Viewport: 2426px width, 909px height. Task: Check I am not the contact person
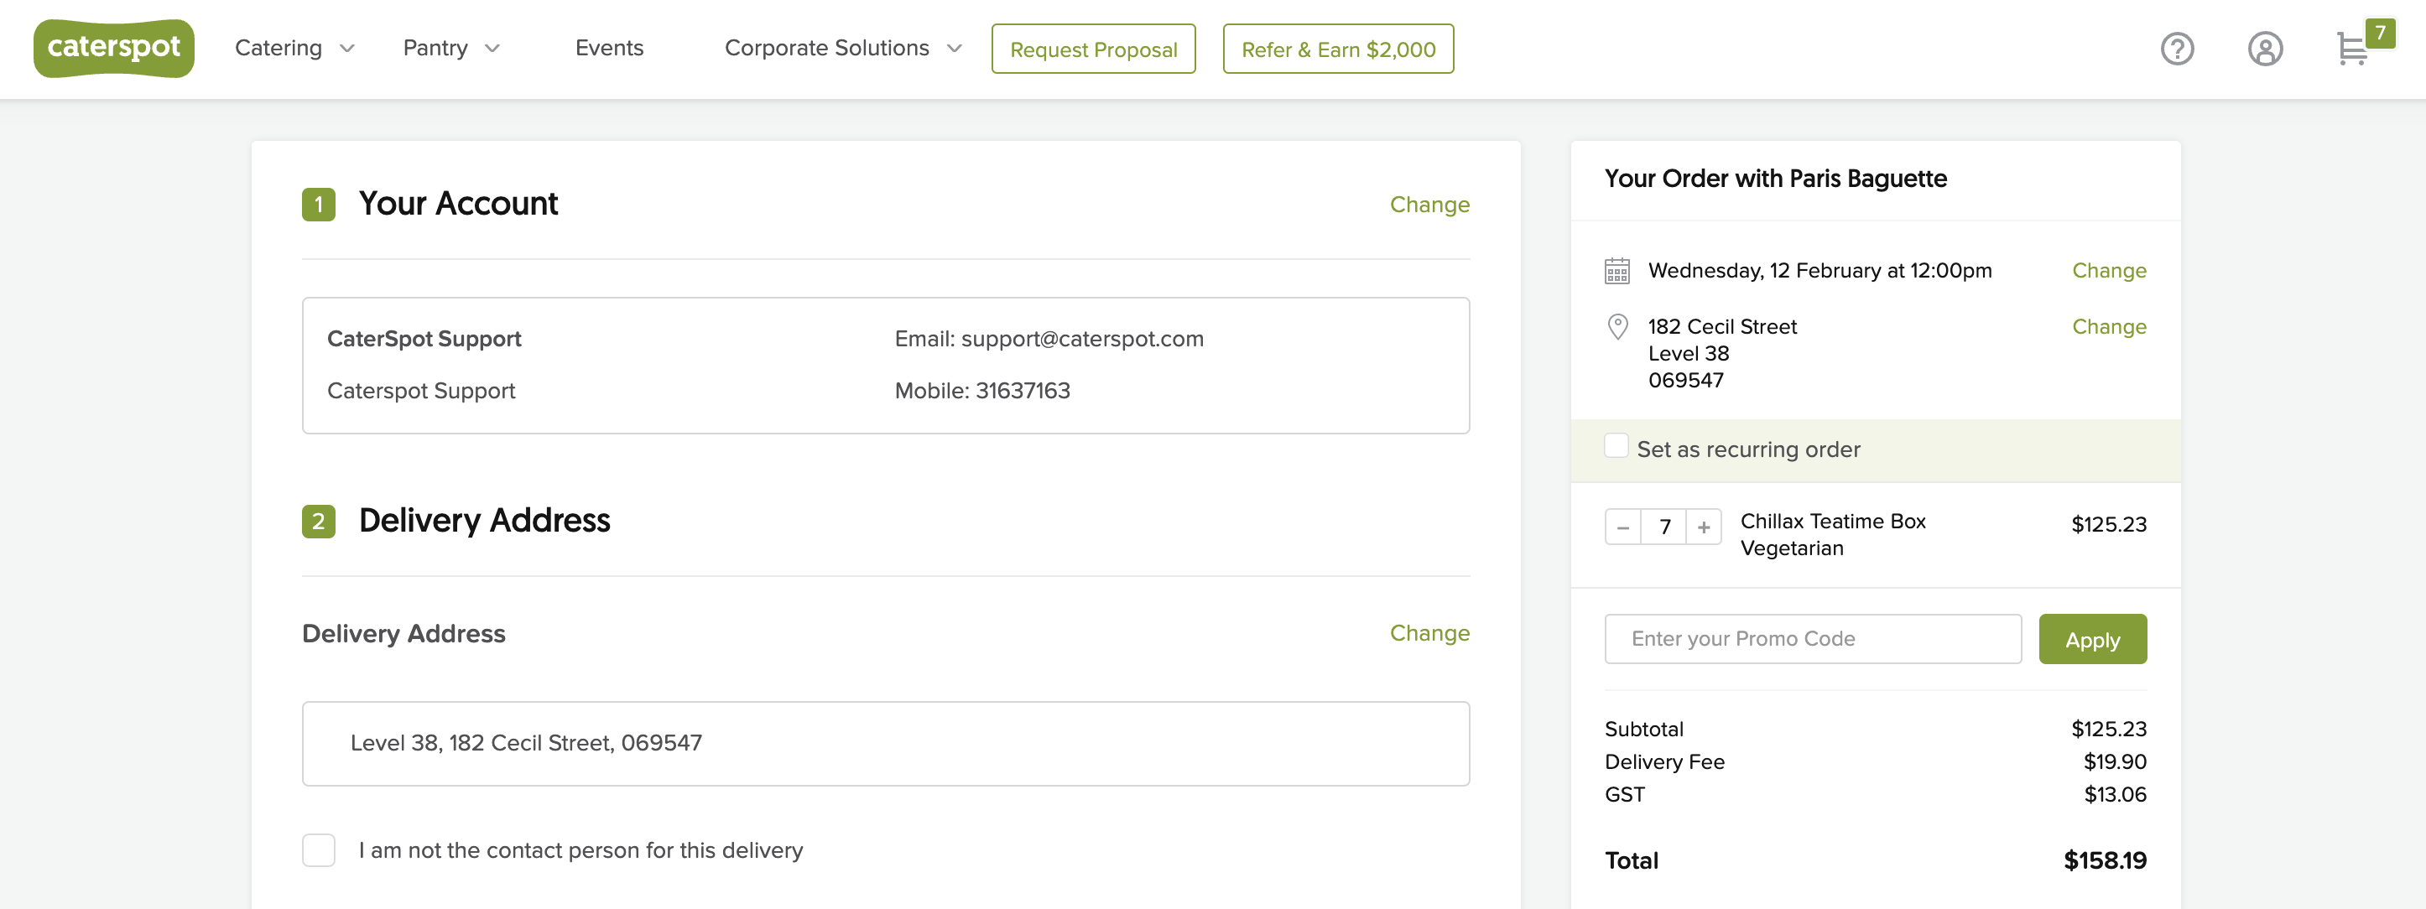318,849
